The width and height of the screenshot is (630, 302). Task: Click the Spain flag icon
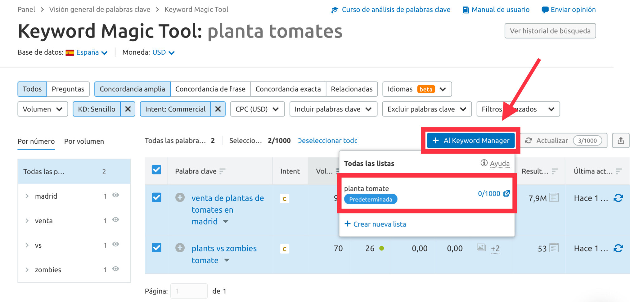click(x=70, y=52)
